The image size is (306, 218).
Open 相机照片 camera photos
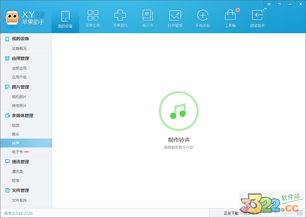point(19,97)
